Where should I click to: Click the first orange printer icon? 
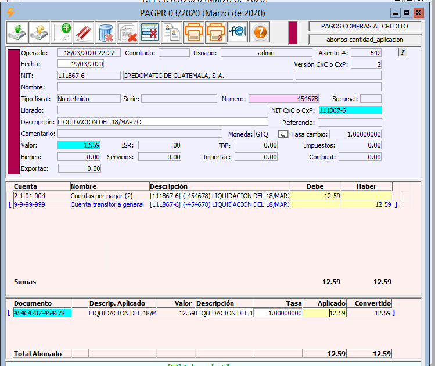193,32
